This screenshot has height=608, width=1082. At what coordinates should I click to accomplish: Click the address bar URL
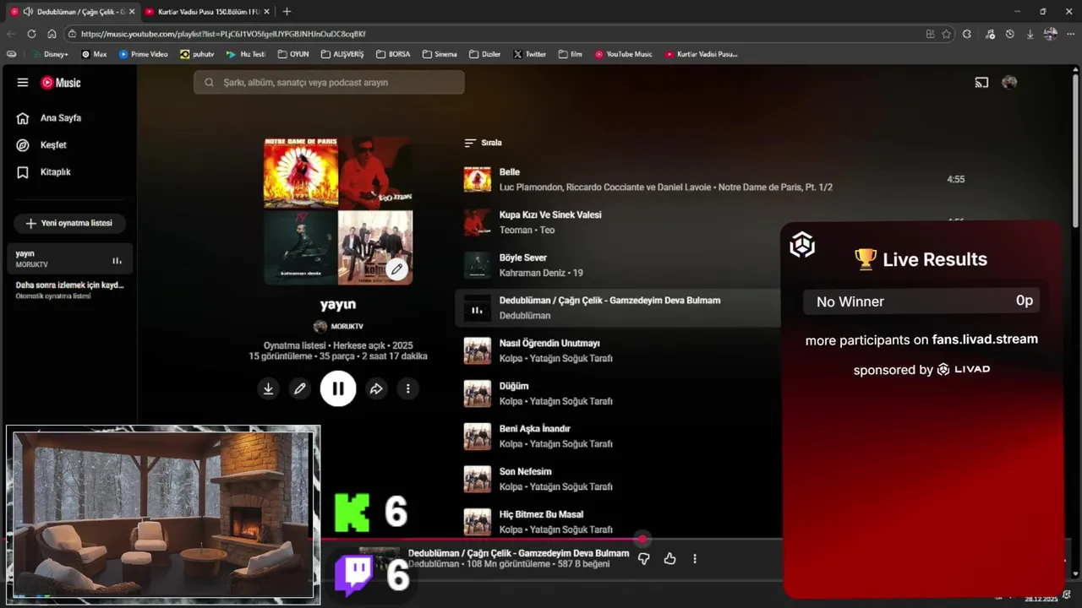tap(223, 34)
